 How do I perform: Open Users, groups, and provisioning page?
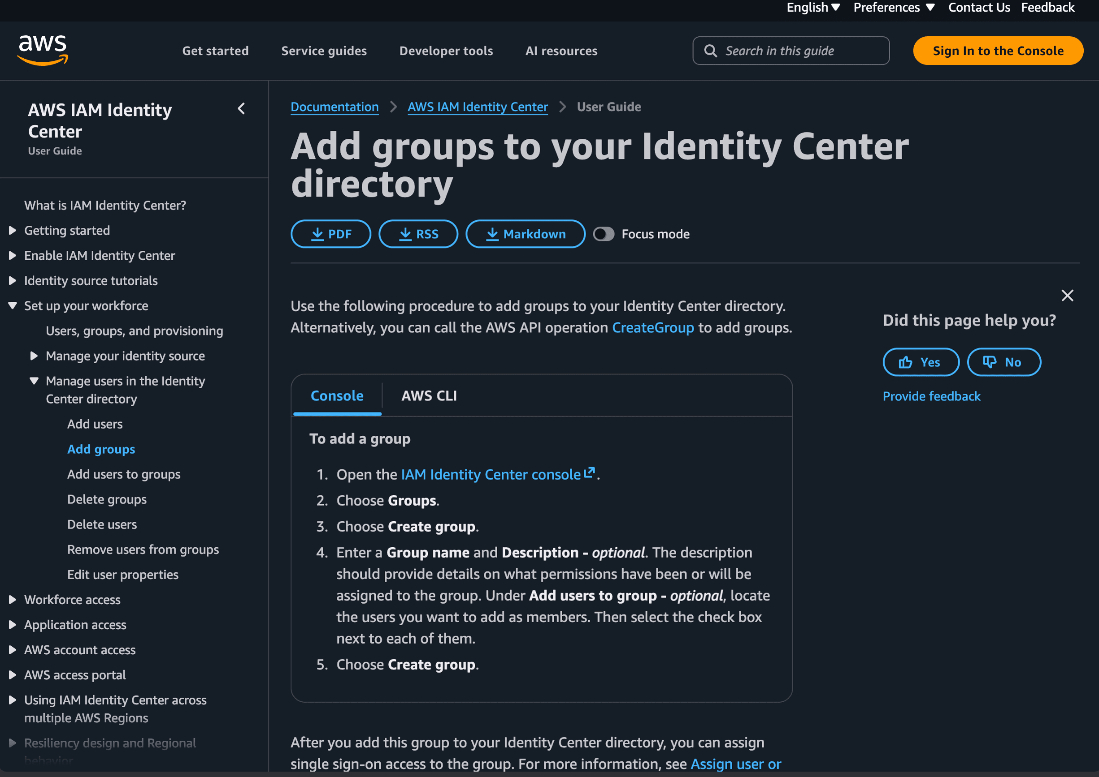[134, 331]
